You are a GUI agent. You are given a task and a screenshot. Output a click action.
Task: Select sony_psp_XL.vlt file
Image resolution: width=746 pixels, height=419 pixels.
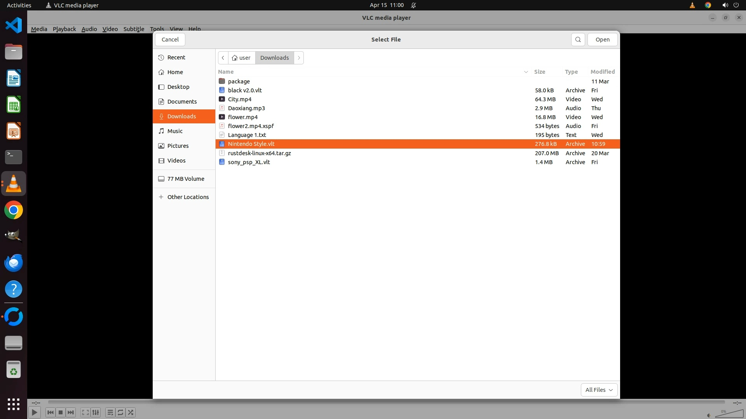tap(249, 162)
